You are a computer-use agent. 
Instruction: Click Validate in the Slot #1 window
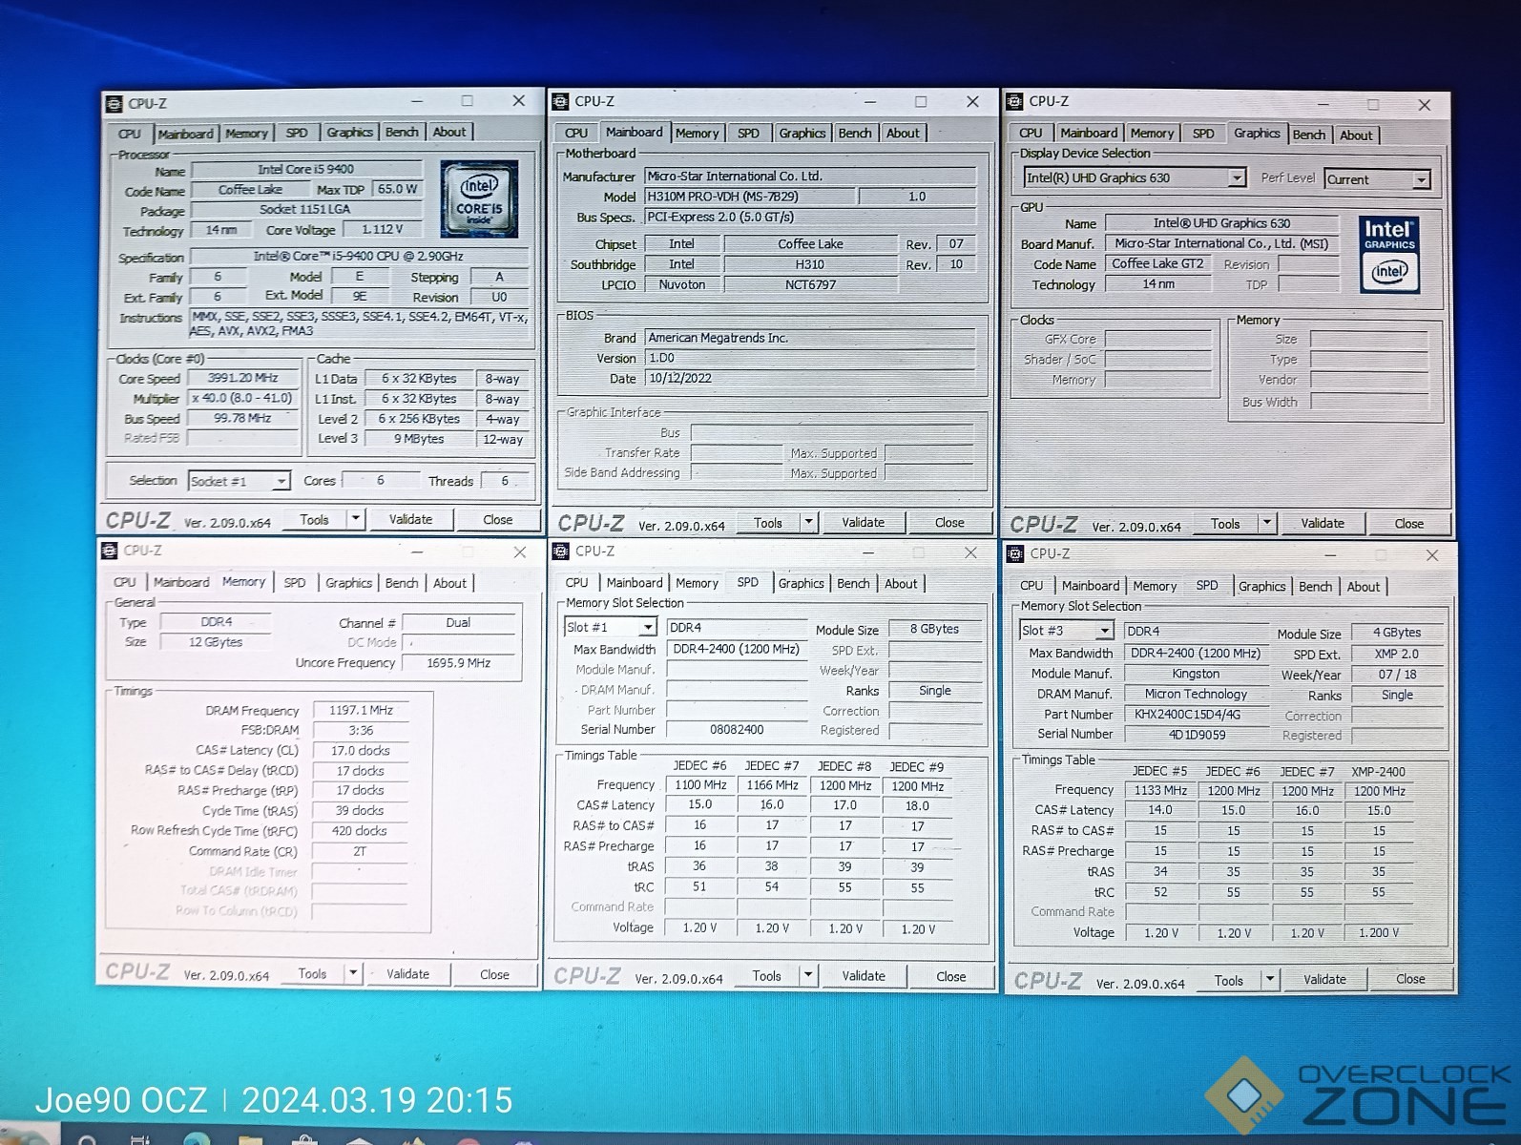(864, 975)
